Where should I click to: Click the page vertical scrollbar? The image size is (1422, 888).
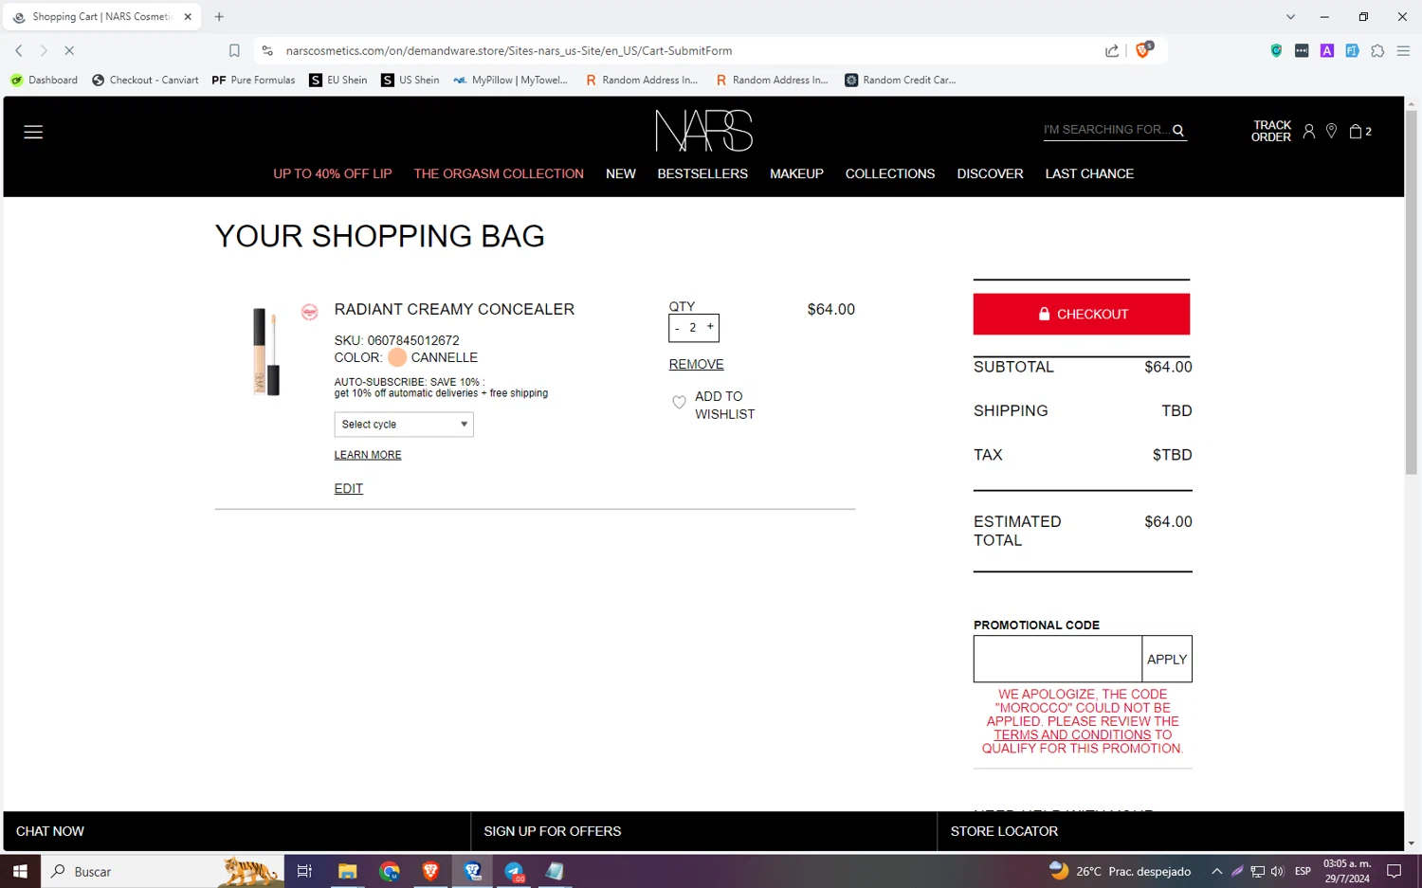tap(1412, 294)
